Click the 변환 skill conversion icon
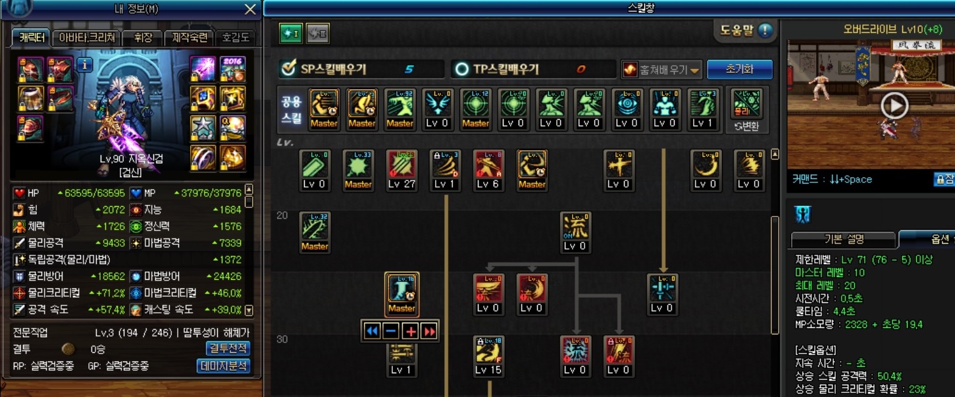 tap(747, 110)
